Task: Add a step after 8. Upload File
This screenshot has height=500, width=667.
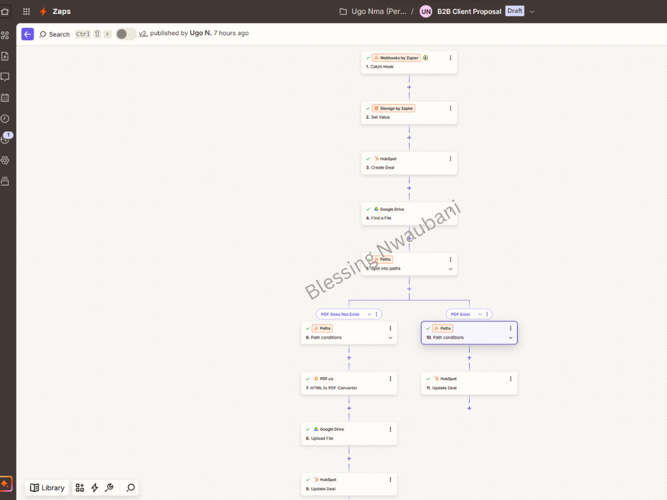Action: 350,459
